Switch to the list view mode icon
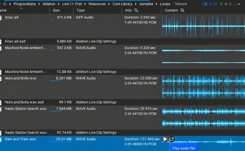Screen dimensions: 245x151 point(206,4)
